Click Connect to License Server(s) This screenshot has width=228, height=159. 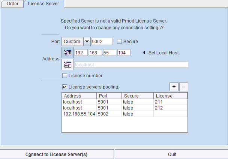57,154
